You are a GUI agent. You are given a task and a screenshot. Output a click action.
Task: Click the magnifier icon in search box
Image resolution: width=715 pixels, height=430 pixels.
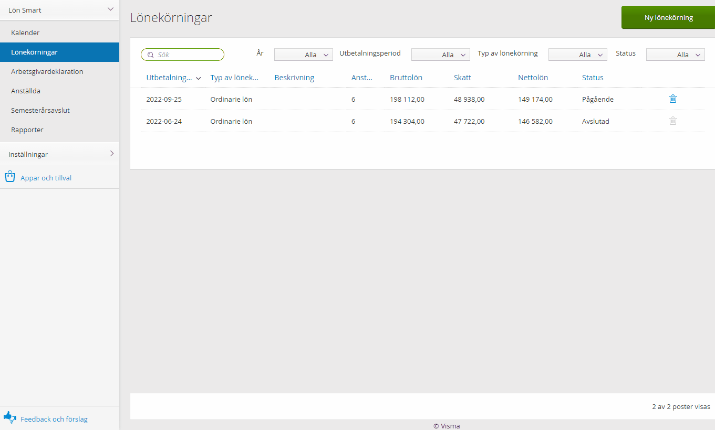coord(151,55)
